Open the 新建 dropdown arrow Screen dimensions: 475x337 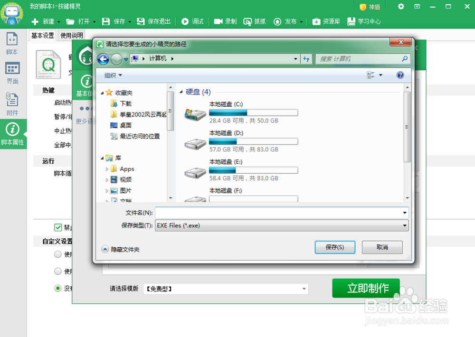coord(59,22)
